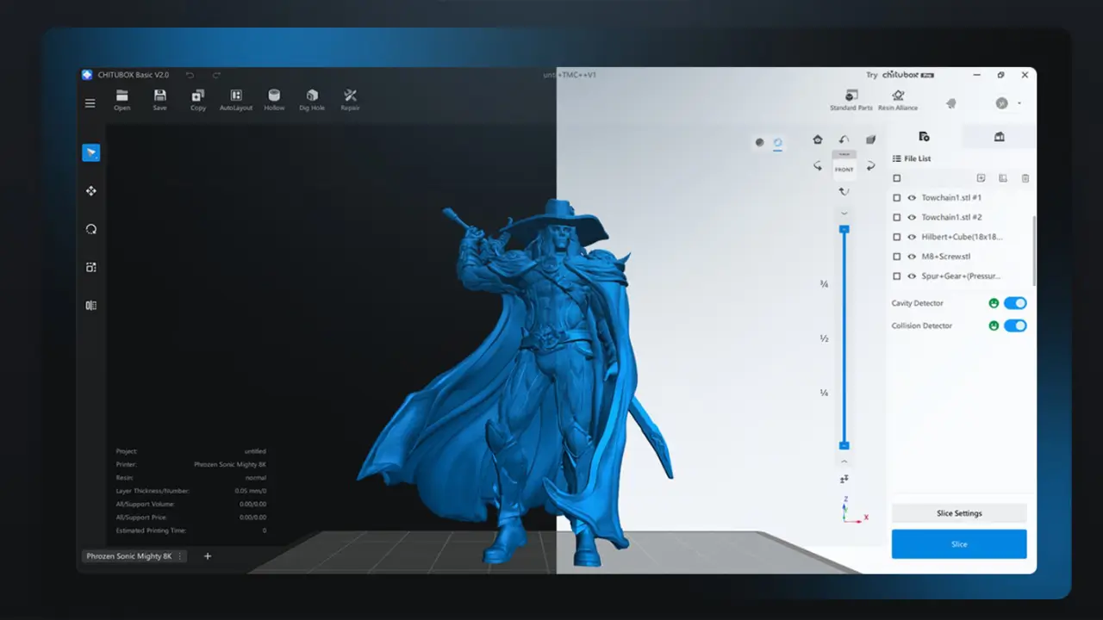Image resolution: width=1103 pixels, height=620 pixels.
Task: Grab the bottom handle of layer slider
Action: [844, 445]
